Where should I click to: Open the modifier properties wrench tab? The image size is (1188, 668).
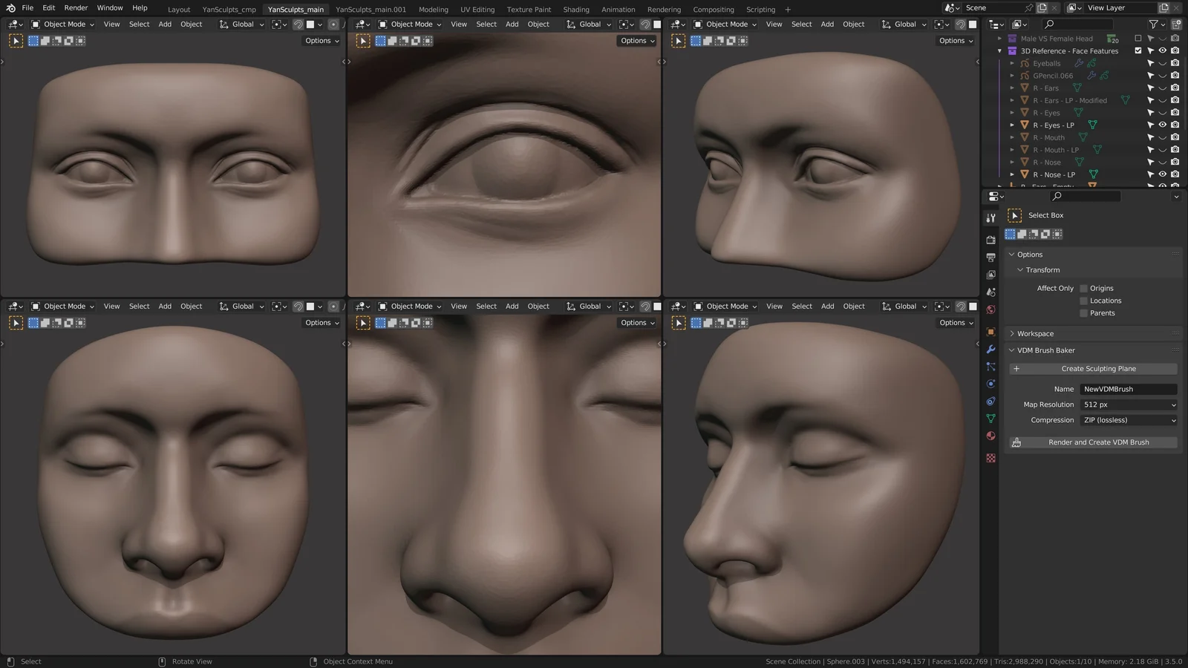(x=990, y=349)
